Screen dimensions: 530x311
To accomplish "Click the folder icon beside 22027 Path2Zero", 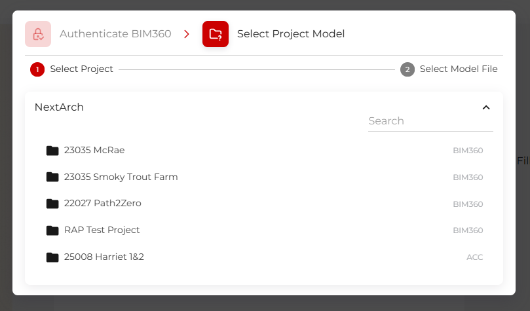I will pos(52,204).
